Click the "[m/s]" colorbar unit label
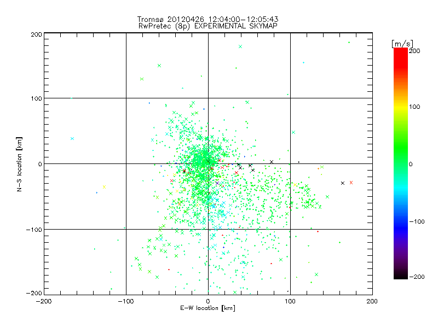438x328 pixels. pyautogui.click(x=402, y=44)
